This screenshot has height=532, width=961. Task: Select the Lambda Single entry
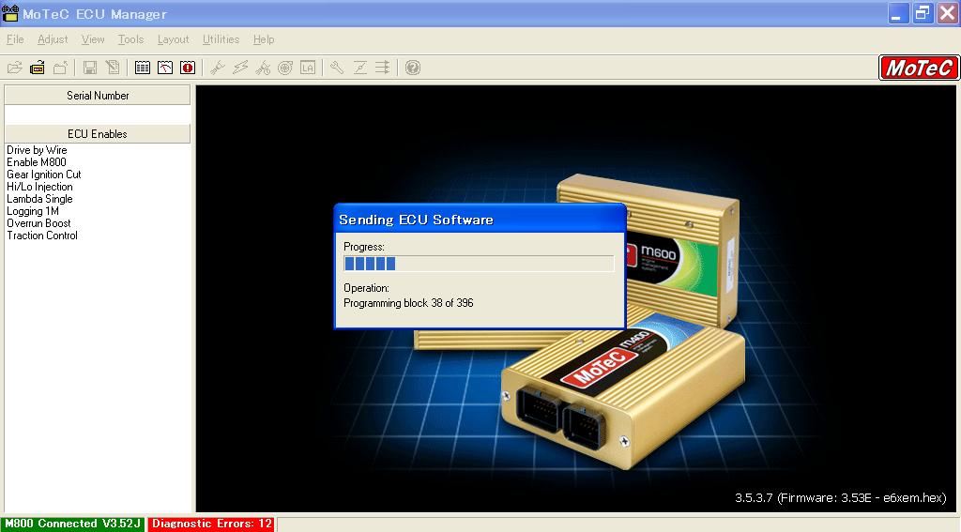[x=39, y=199]
